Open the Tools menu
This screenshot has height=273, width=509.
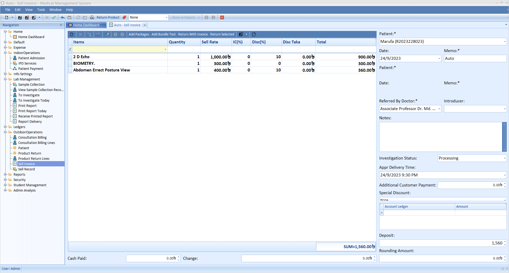pos(41,10)
